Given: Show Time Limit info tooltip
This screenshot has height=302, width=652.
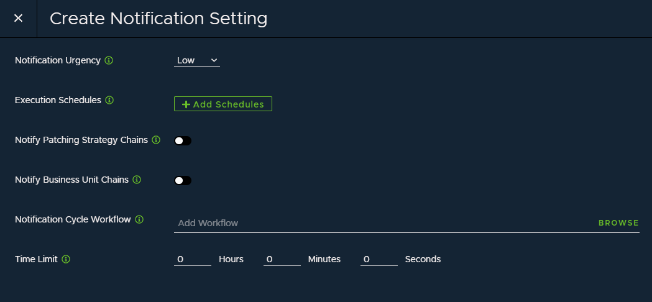Looking at the screenshot, I should tap(66, 259).
